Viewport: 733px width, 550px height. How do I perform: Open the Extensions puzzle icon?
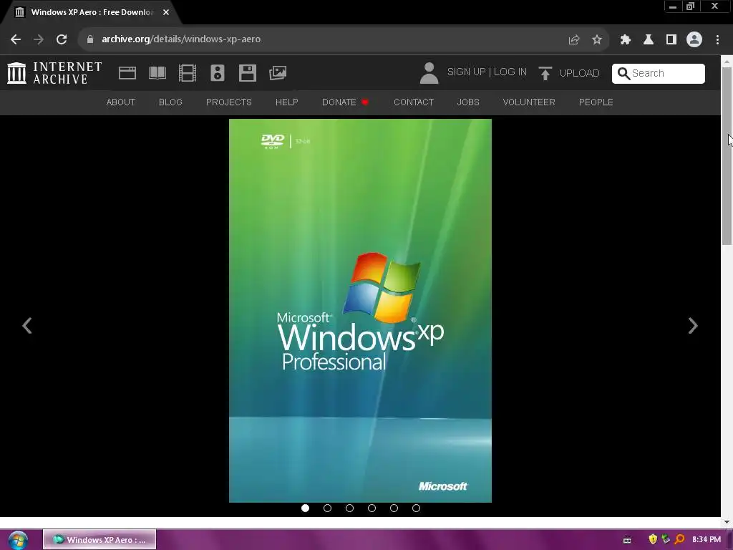click(625, 40)
